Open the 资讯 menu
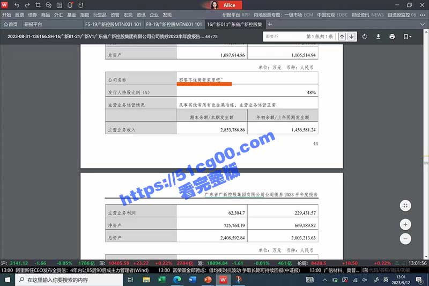The width and height of the screenshot is (429, 286). point(141,15)
